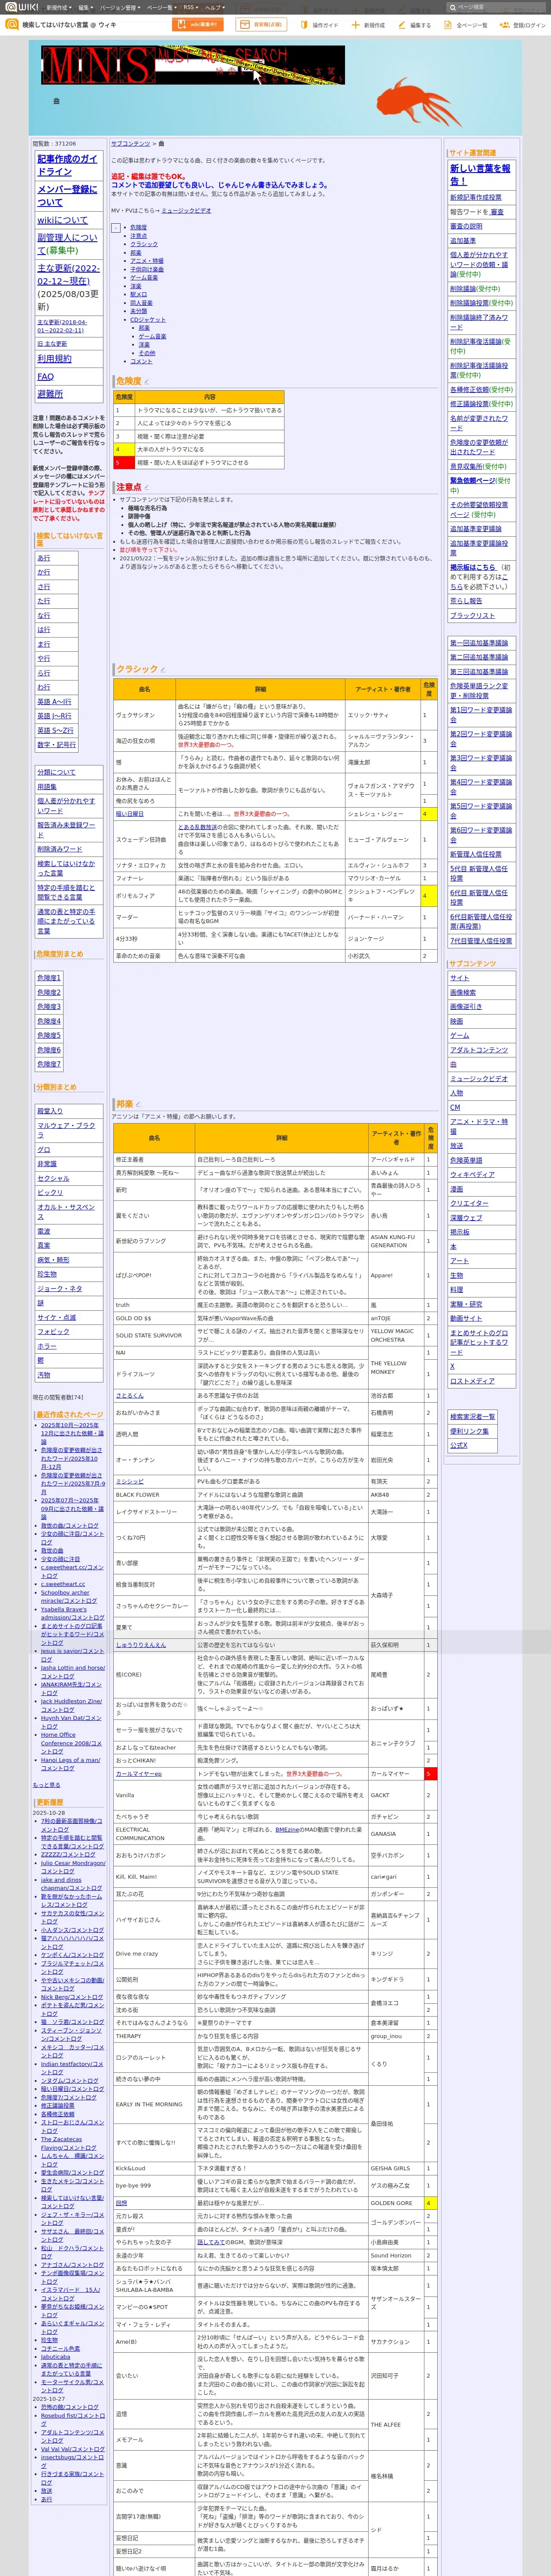Open the 暗い日曜日 link in the クラシック table

129,814
